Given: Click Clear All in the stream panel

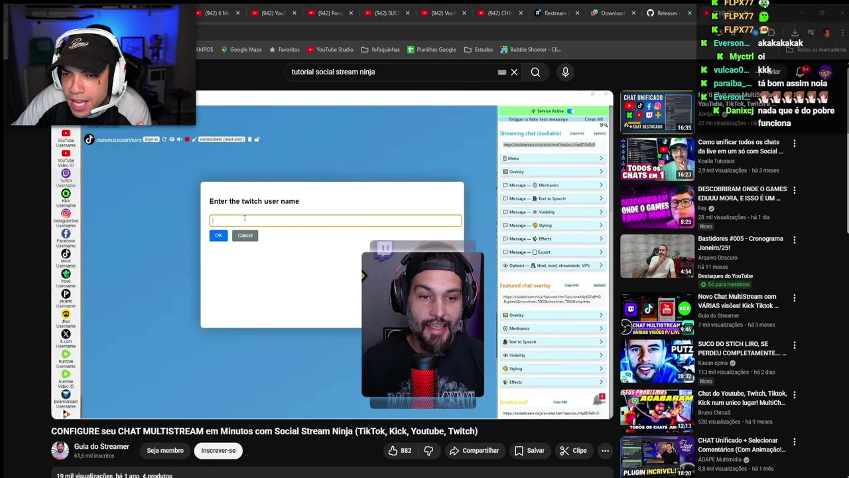Looking at the screenshot, I should pos(594,119).
